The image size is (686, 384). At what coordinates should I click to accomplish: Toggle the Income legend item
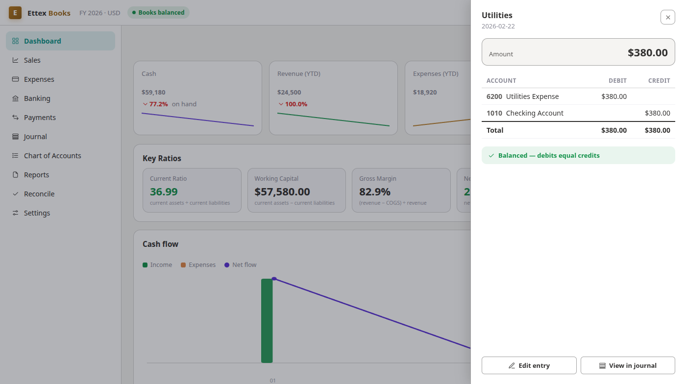(x=157, y=265)
